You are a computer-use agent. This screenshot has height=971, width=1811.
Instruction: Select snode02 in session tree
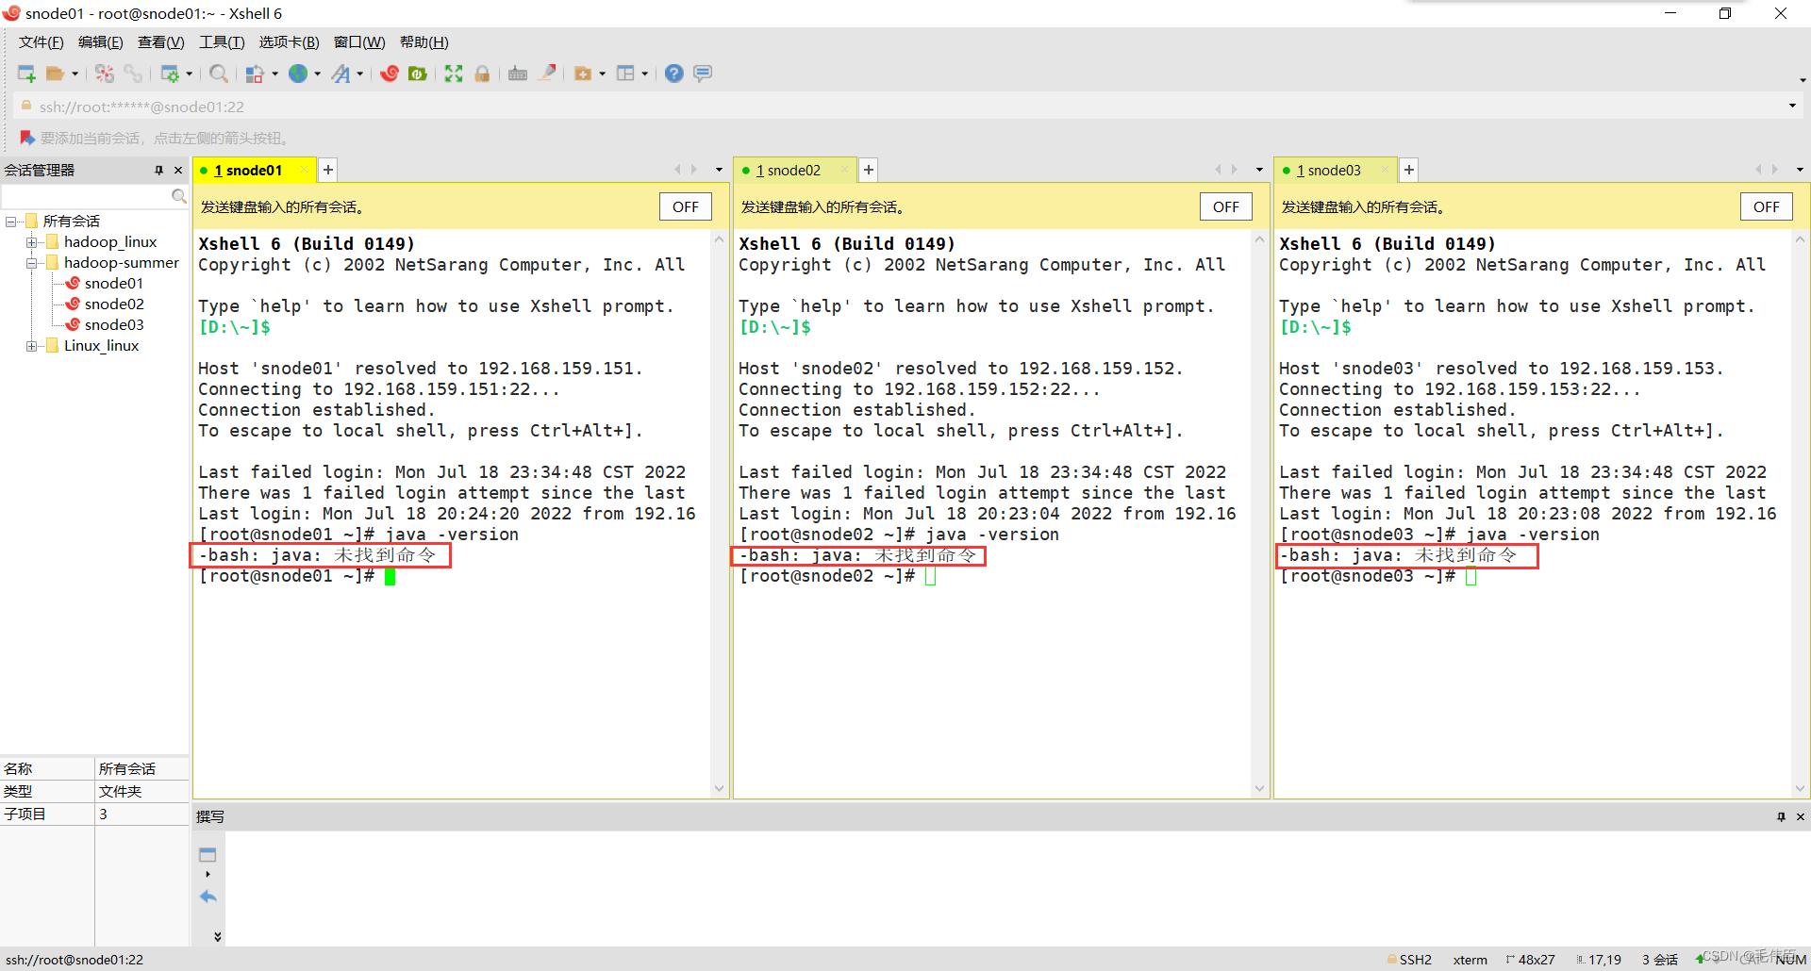tap(114, 304)
